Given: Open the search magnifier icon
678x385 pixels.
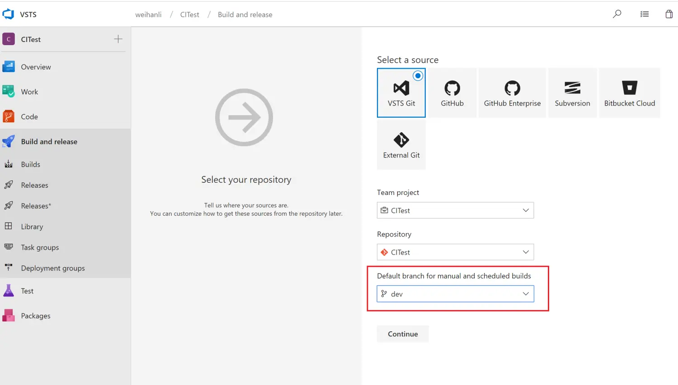Looking at the screenshot, I should pos(617,14).
